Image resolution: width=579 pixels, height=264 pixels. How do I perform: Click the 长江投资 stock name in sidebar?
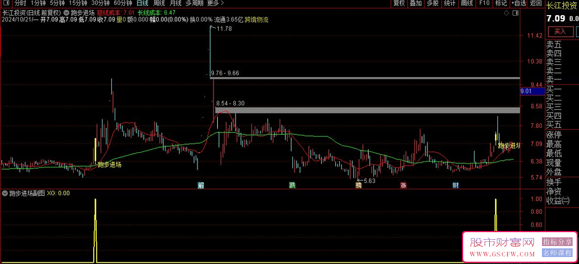pos(560,6)
